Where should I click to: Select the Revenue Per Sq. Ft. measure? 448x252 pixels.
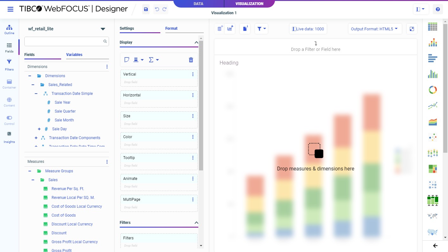click(68, 188)
